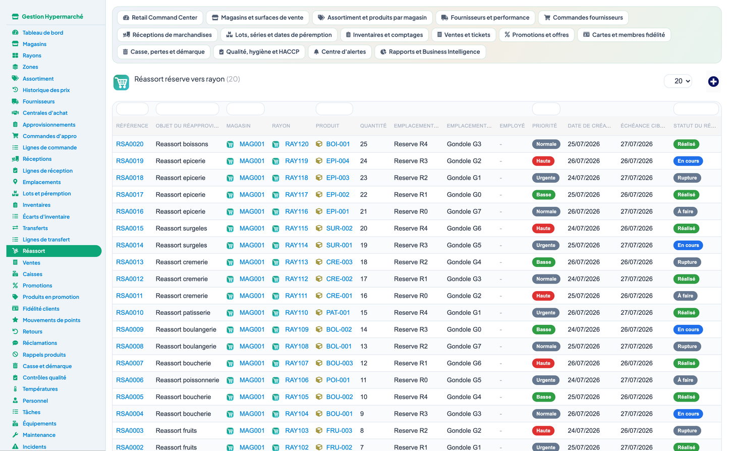Click the Commandes d'appro cart icon

15,136
